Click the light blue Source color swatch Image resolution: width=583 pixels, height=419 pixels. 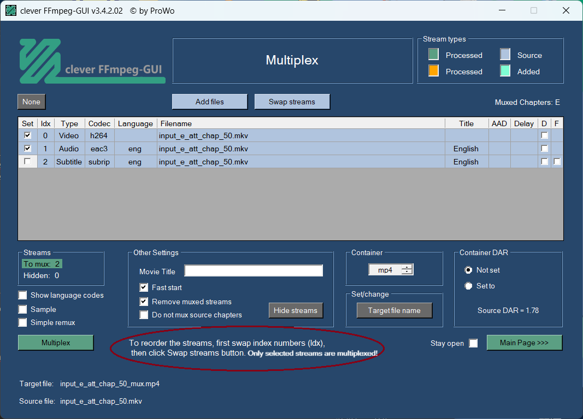click(x=505, y=54)
